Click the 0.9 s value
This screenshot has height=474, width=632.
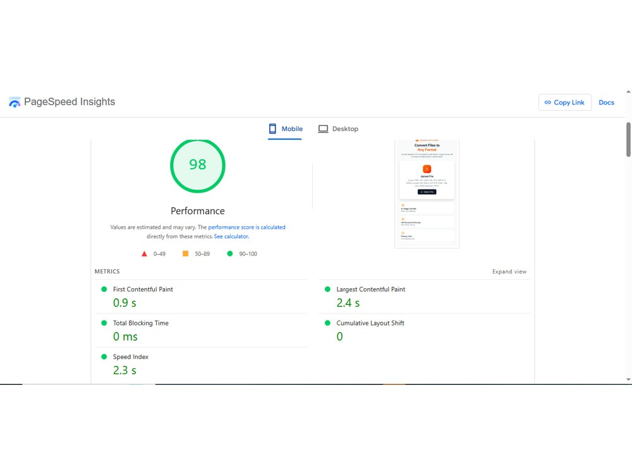coord(125,303)
